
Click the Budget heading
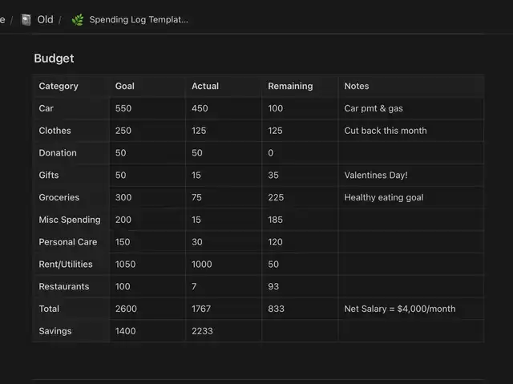(x=54, y=59)
